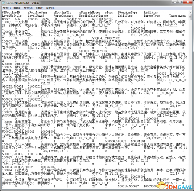Viewport: 194px width, 191px height.
Task: Click the skill name 太极拳
Action: tap(20, 180)
